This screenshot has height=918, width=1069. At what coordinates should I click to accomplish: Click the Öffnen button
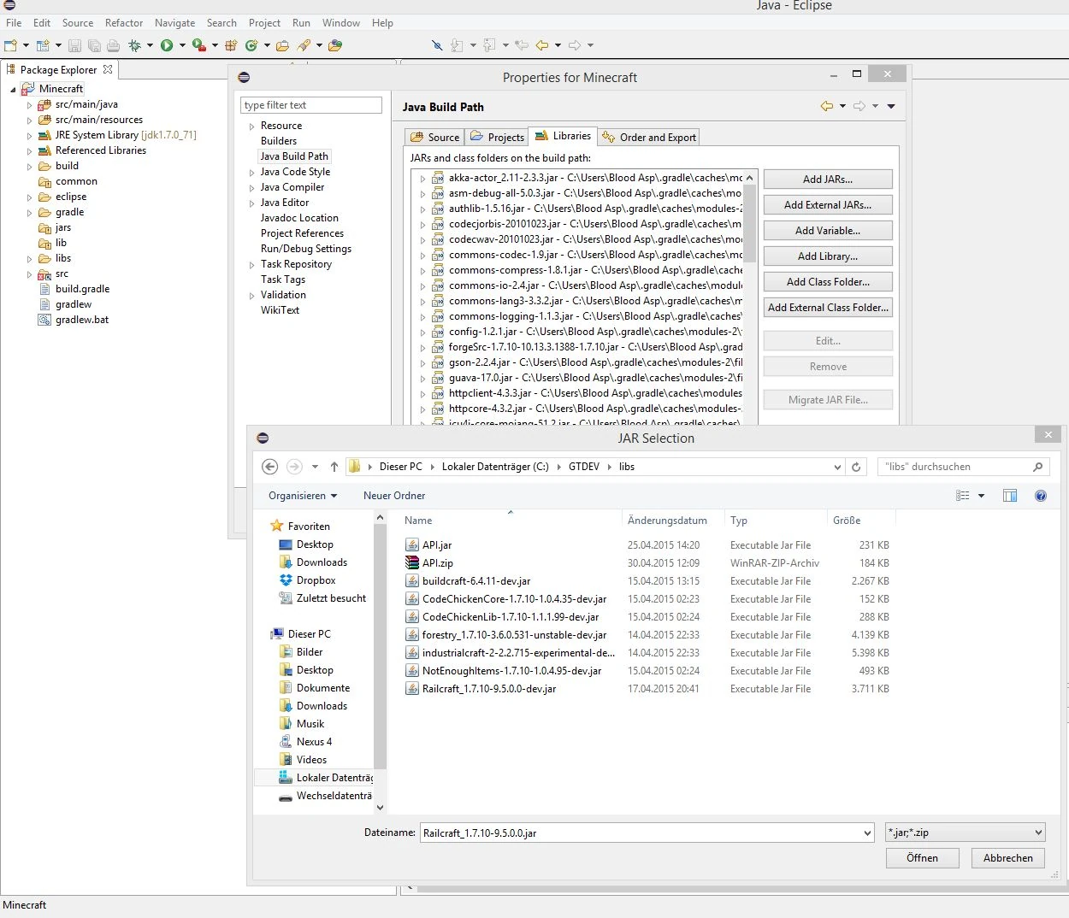click(x=922, y=858)
